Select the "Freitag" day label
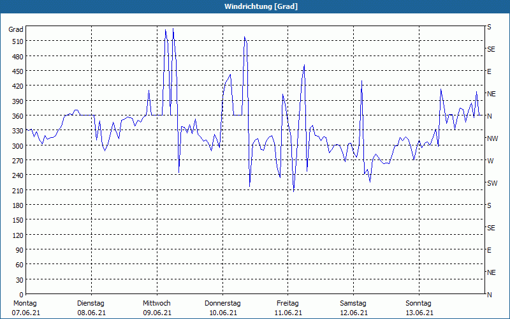 coord(288,304)
